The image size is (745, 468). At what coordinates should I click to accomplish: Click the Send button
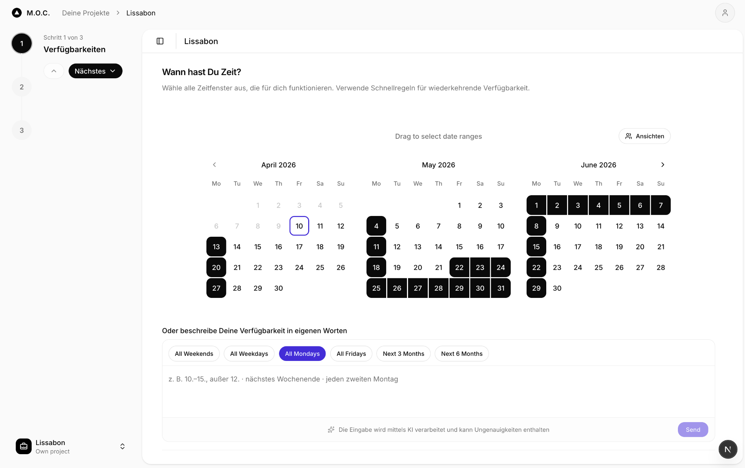coord(692,430)
